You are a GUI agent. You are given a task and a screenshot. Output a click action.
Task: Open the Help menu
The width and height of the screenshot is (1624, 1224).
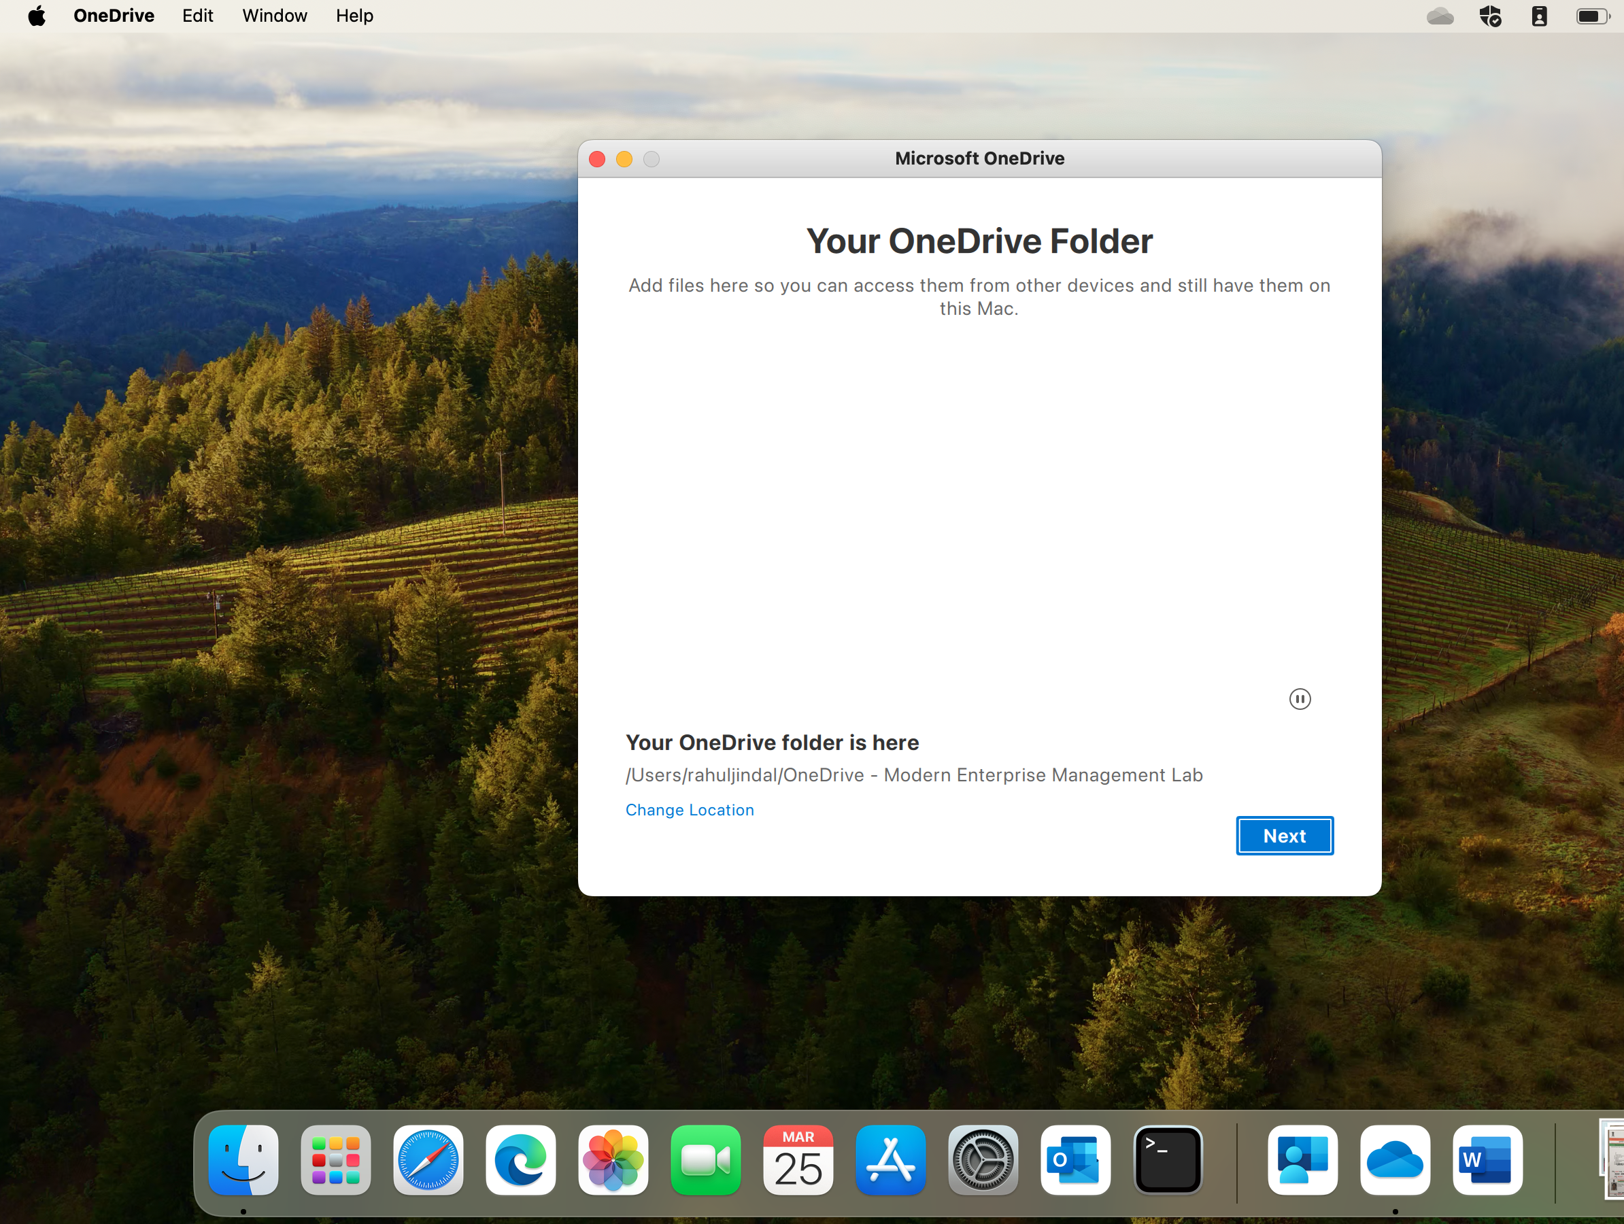tap(354, 16)
